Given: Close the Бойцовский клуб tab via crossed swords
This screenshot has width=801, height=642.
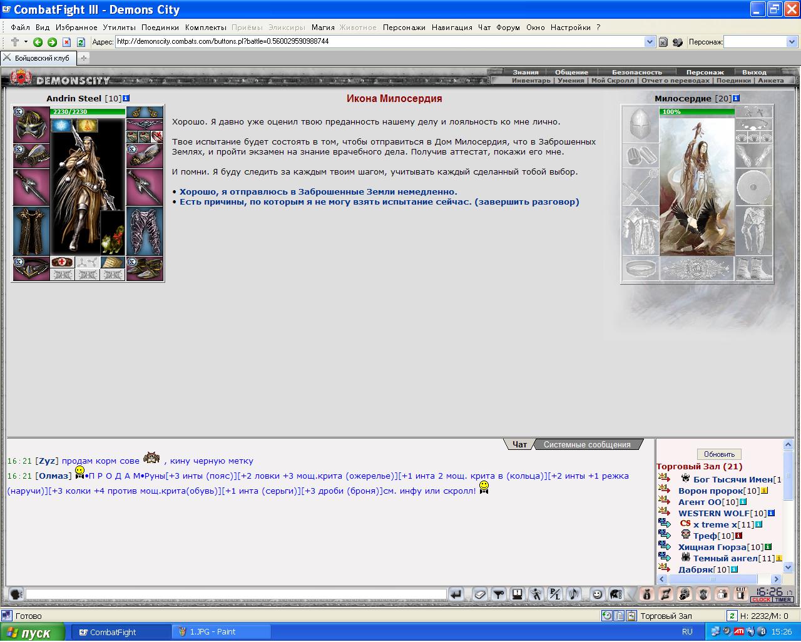Looking at the screenshot, I should [8, 58].
